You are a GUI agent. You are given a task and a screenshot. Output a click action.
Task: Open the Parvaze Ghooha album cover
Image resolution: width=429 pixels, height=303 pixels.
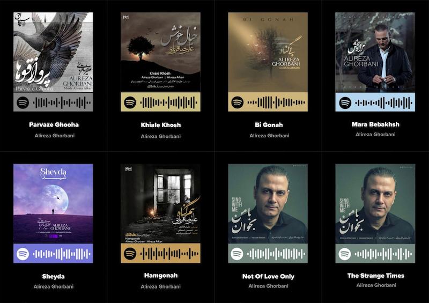click(x=53, y=53)
